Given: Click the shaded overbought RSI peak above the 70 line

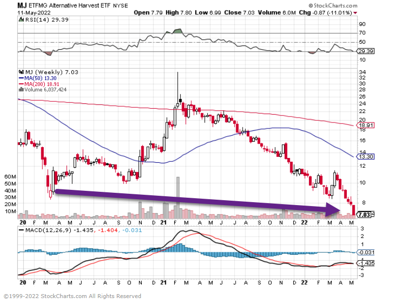Looking at the screenshot, I should click(178, 31).
